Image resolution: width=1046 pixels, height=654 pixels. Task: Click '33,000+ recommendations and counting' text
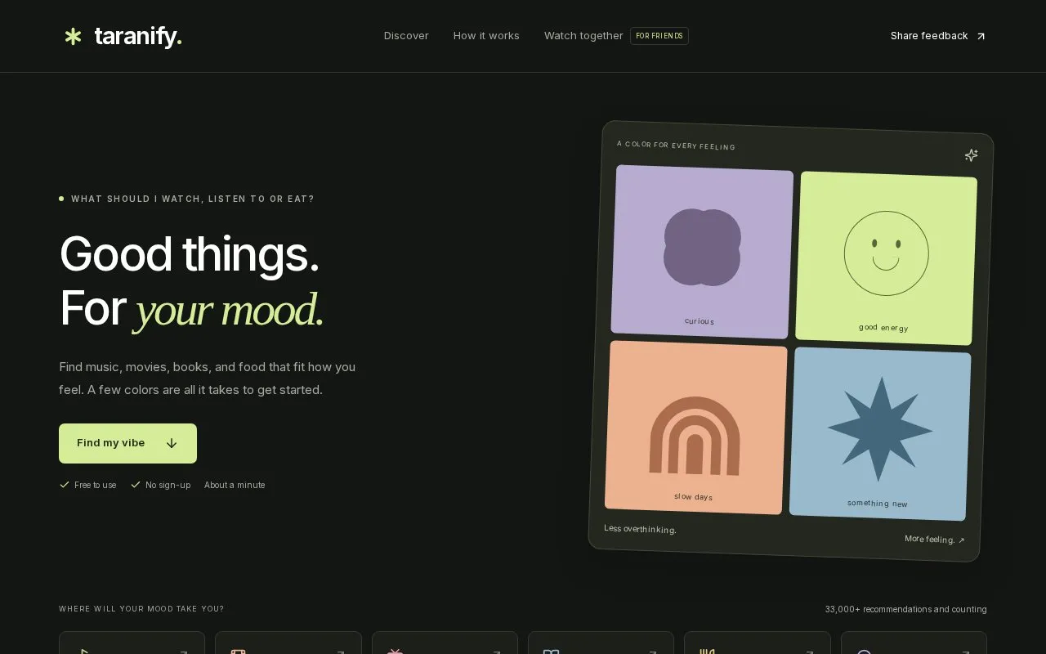point(905,609)
